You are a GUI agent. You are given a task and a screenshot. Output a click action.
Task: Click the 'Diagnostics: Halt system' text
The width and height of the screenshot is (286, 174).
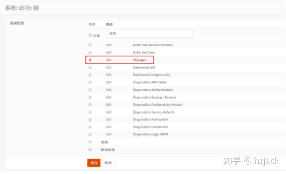151,120
